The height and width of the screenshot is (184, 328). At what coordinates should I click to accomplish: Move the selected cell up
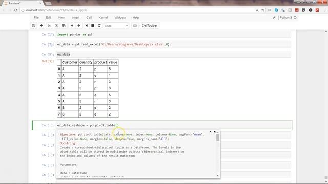(x=72, y=26)
